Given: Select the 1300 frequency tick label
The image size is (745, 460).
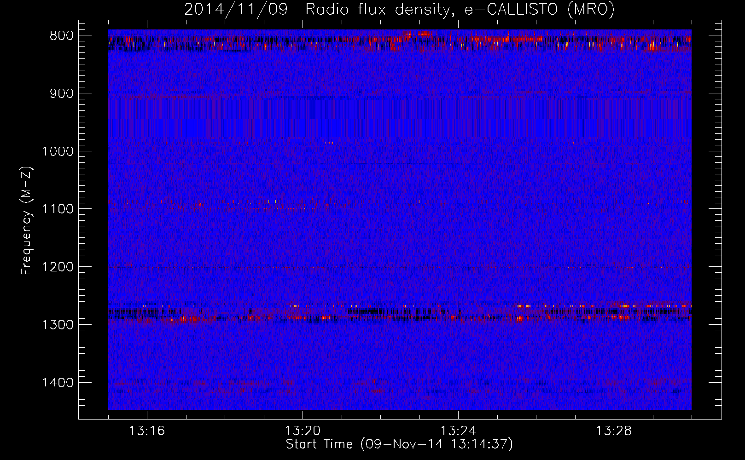Looking at the screenshot, I should coord(57,325).
